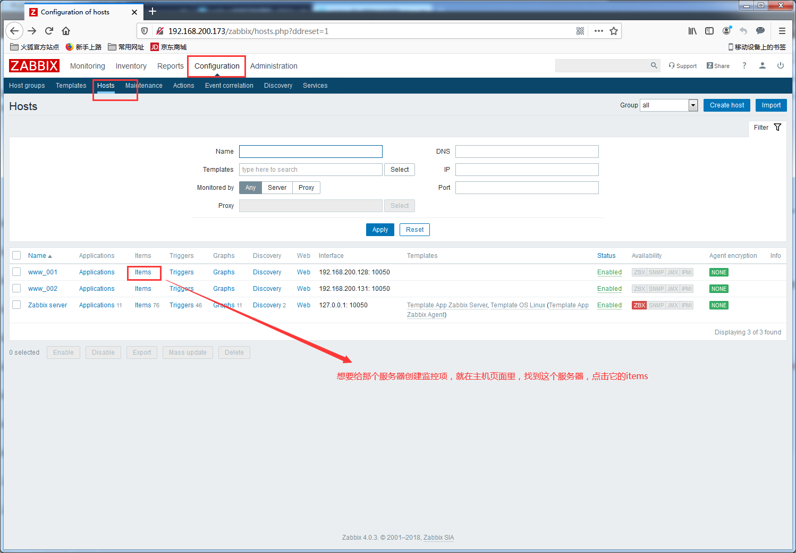
Task: Set Monitored by to Any
Action: point(250,188)
